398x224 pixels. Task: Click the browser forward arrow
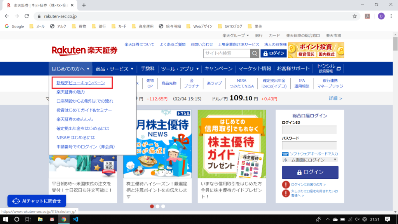click(17, 16)
